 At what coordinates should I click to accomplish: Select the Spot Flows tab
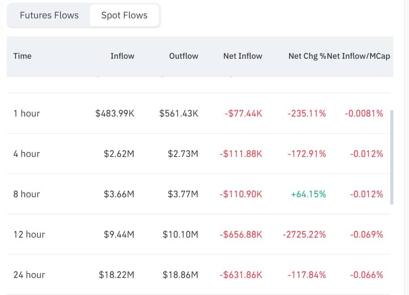[124, 15]
